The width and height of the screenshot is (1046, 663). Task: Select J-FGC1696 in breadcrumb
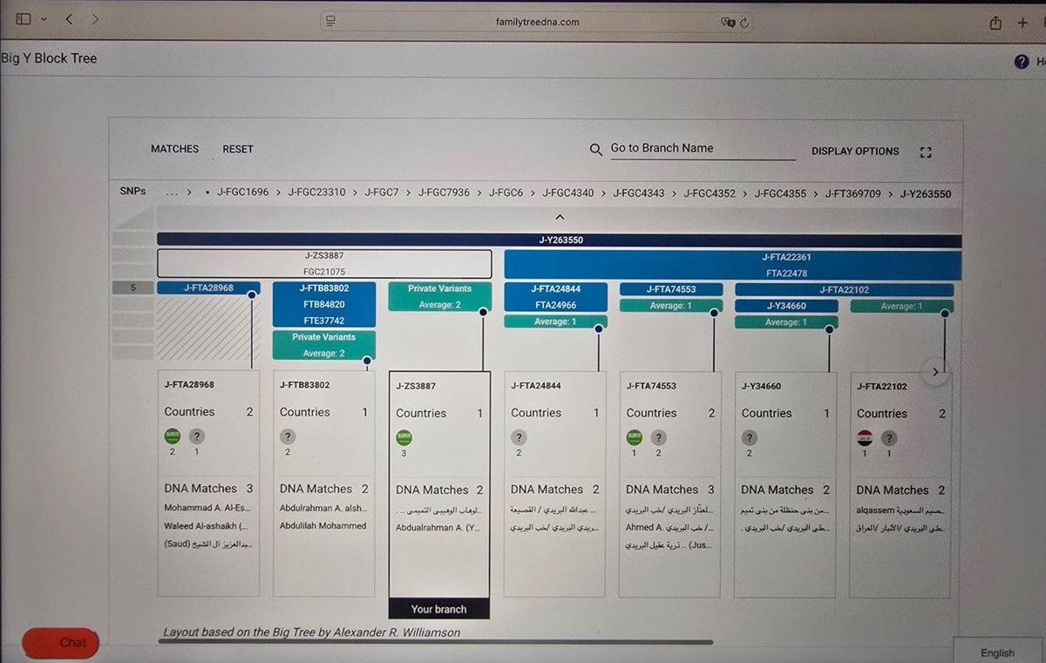(243, 193)
